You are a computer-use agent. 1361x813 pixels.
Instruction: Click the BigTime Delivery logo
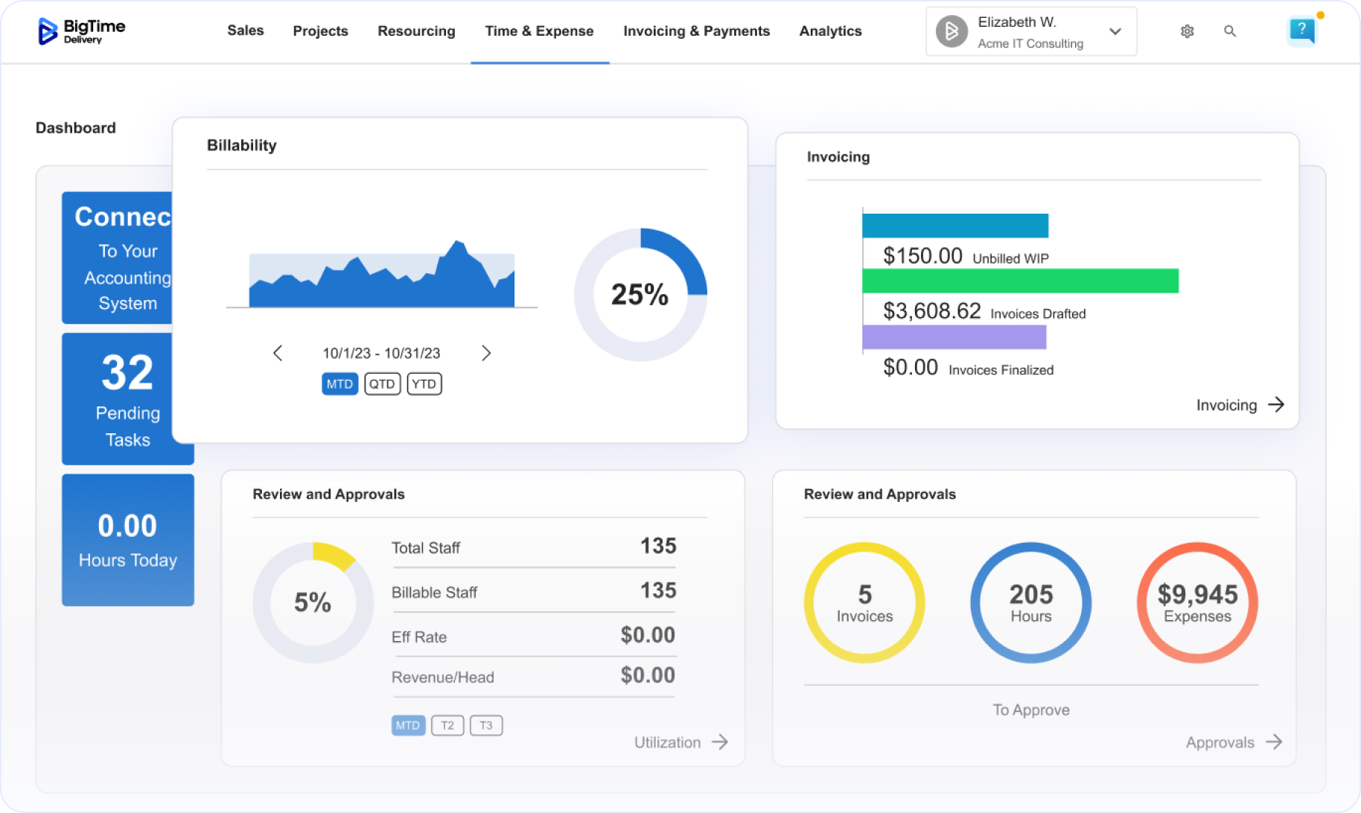pos(81,31)
